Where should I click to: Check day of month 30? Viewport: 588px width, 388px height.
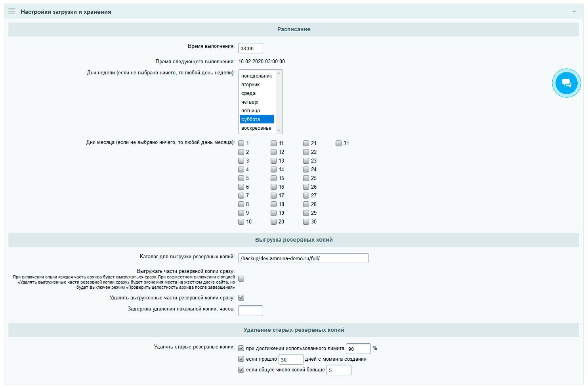tap(306, 221)
